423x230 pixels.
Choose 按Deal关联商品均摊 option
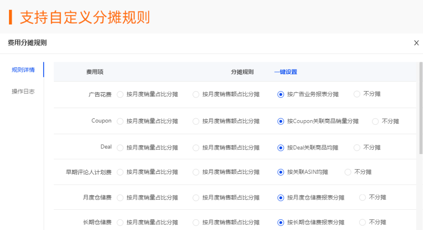click(281, 148)
